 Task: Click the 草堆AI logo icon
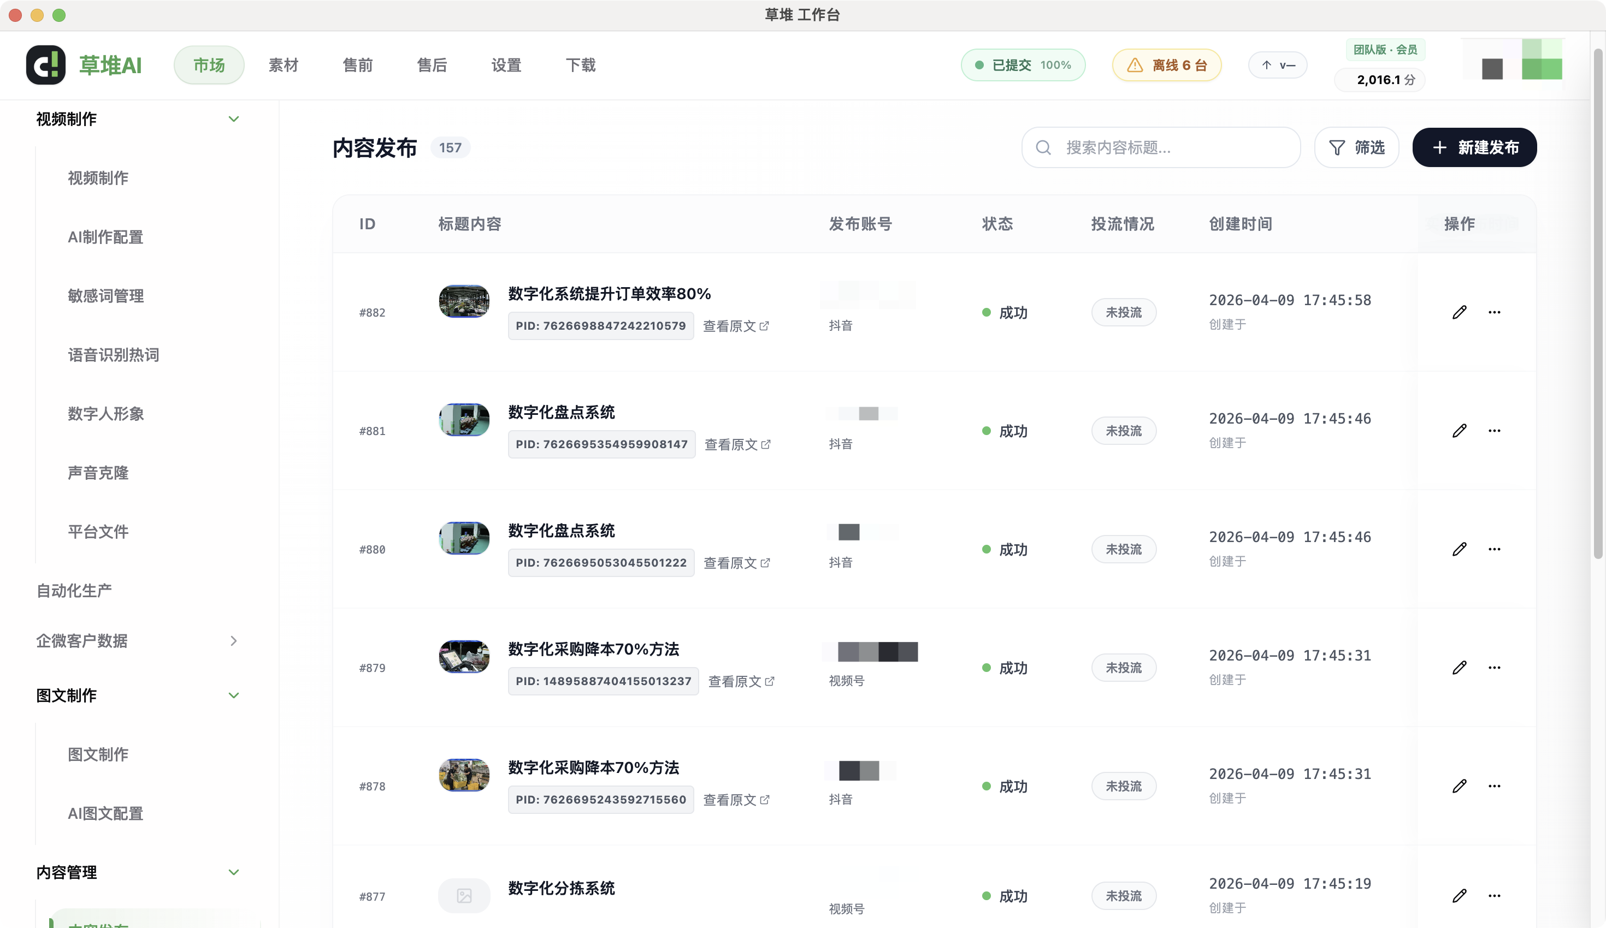click(x=45, y=65)
